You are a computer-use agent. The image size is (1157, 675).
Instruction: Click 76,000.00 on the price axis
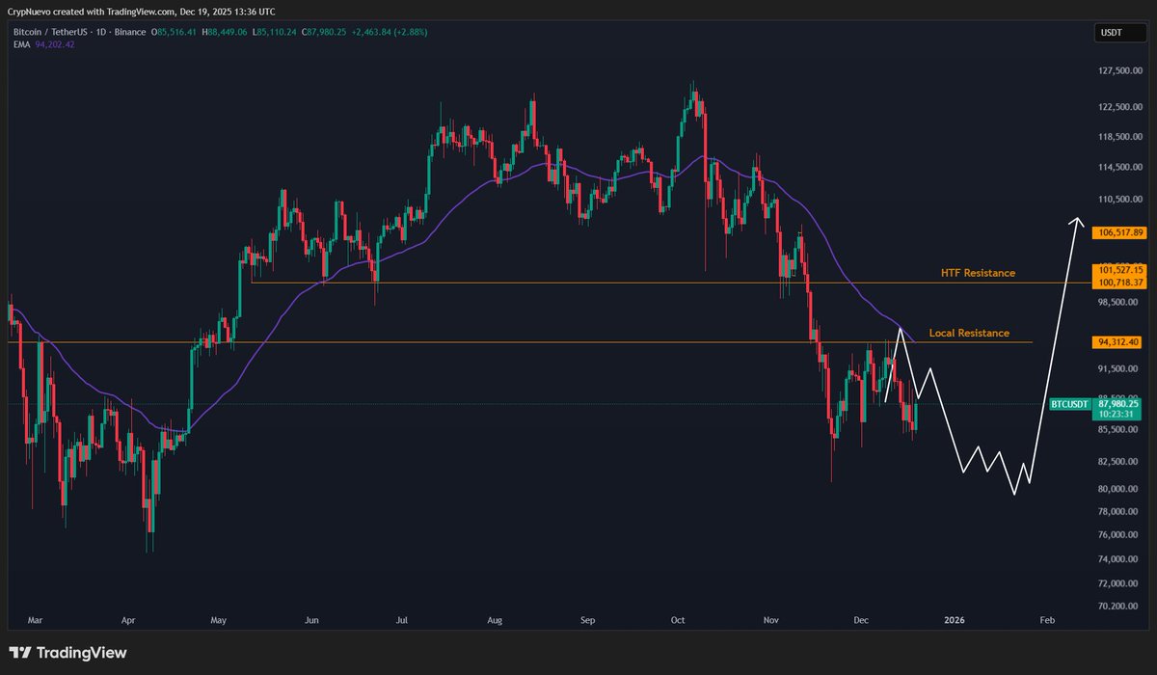1120,535
